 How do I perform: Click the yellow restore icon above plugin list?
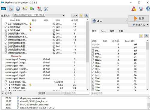(x=141, y=36)
